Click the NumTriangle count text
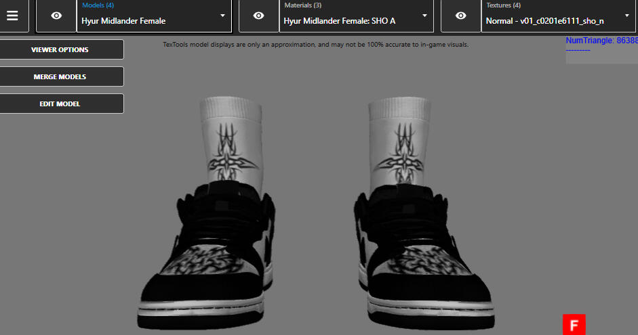 click(x=602, y=41)
